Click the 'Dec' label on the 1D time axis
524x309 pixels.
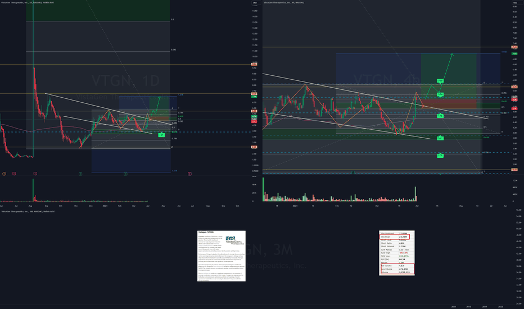91,206
